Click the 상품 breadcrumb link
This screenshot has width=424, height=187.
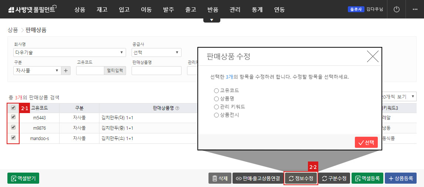(x=13, y=30)
